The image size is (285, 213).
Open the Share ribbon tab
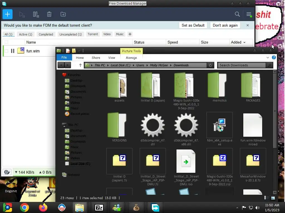pos(96,58)
